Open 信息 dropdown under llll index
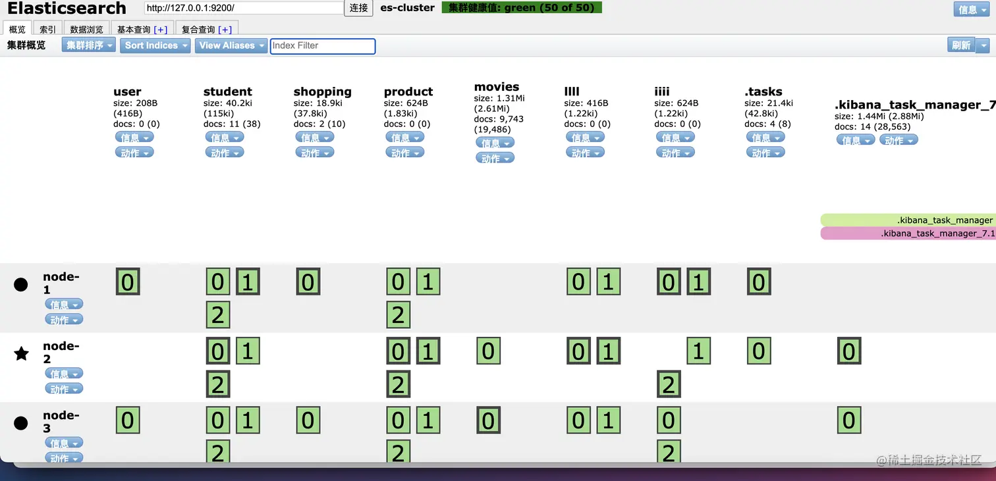This screenshot has height=481, width=996. pyautogui.click(x=586, y=137)
